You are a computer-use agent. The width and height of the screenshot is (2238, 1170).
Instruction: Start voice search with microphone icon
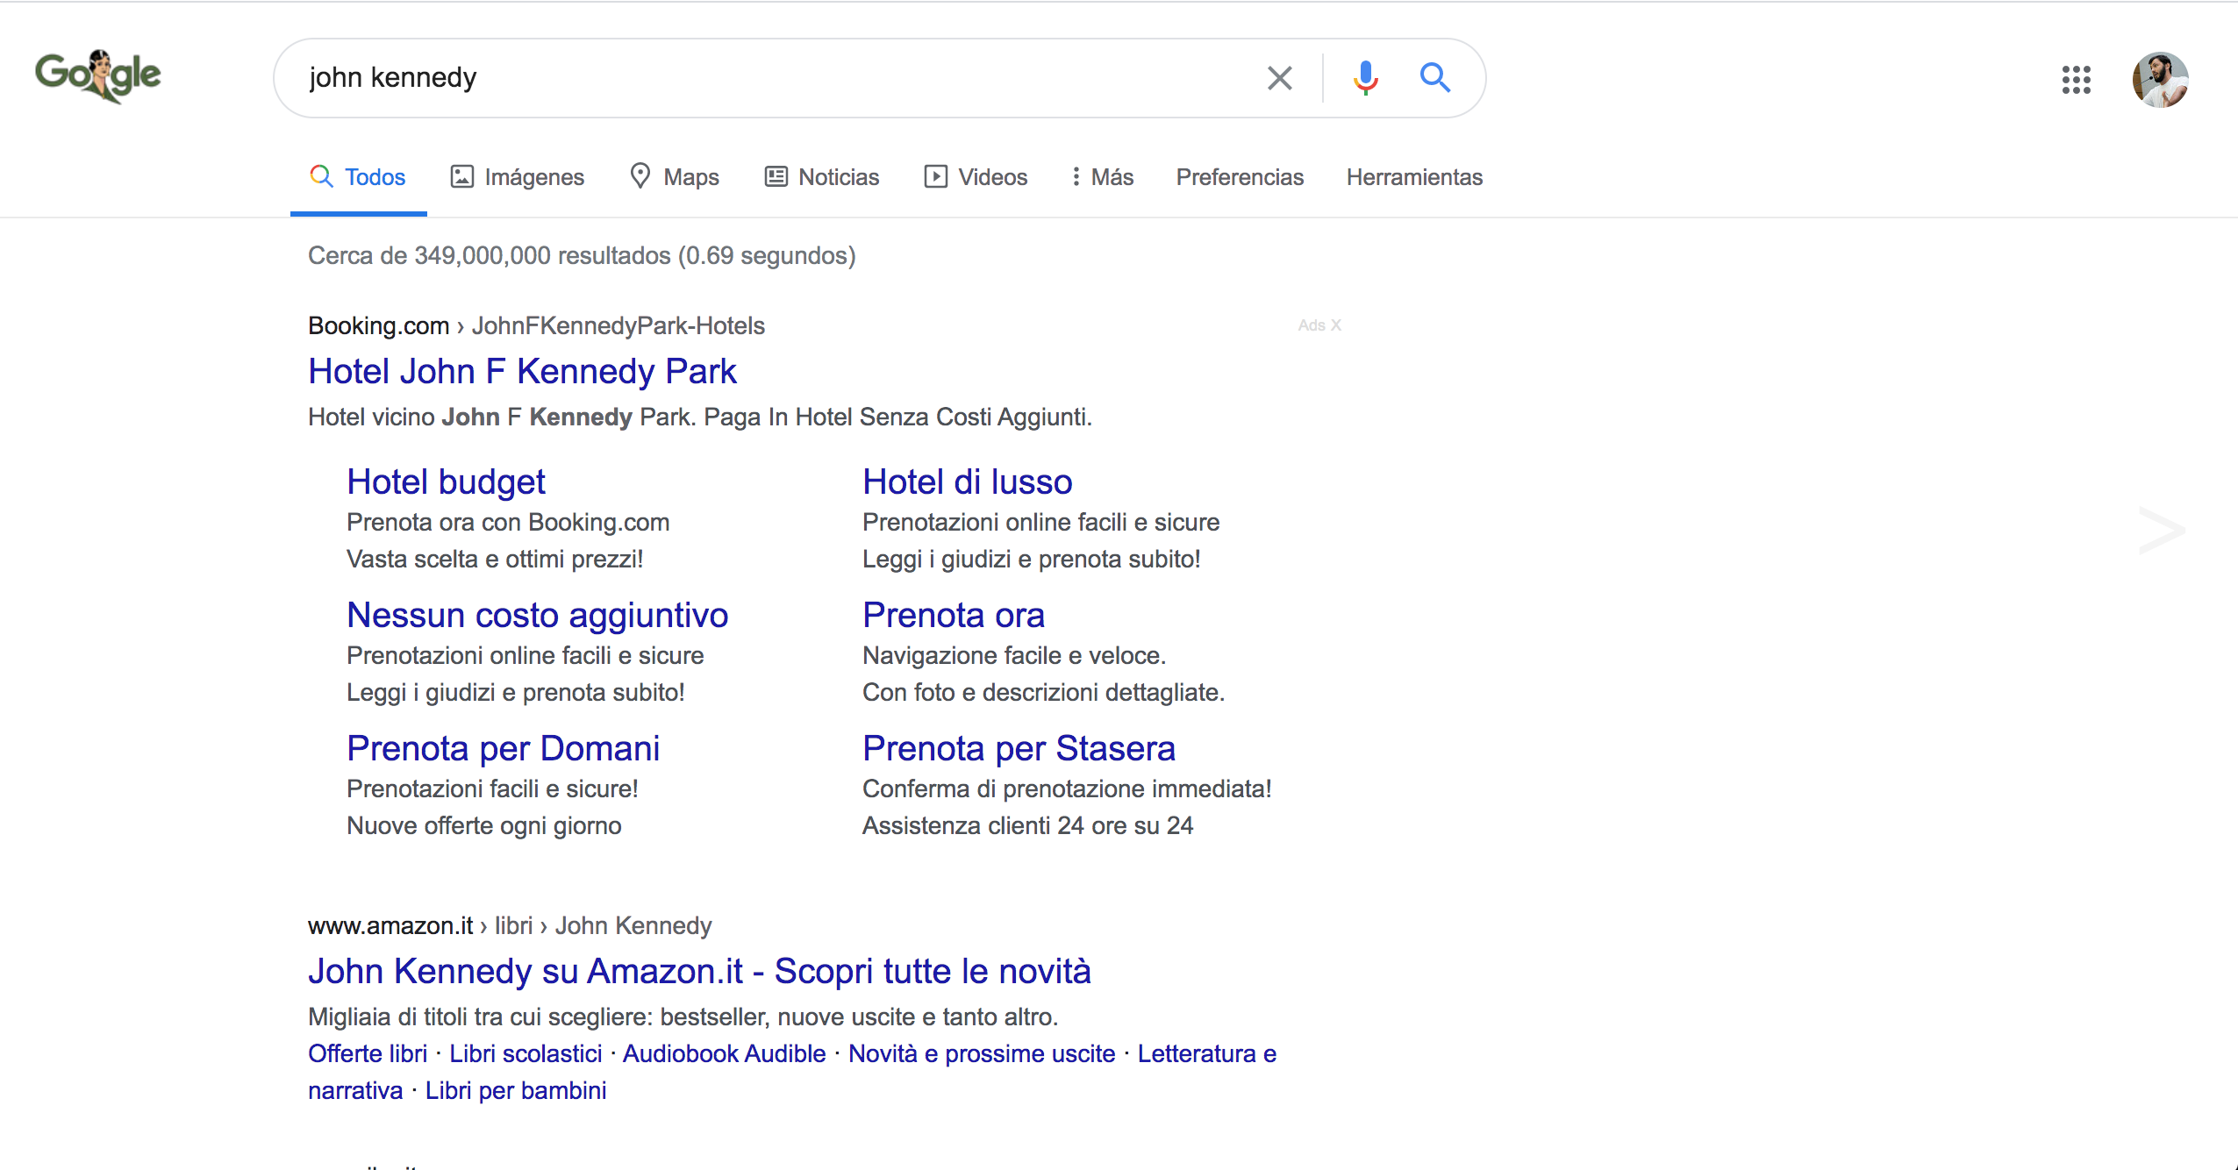(1365, 78)
